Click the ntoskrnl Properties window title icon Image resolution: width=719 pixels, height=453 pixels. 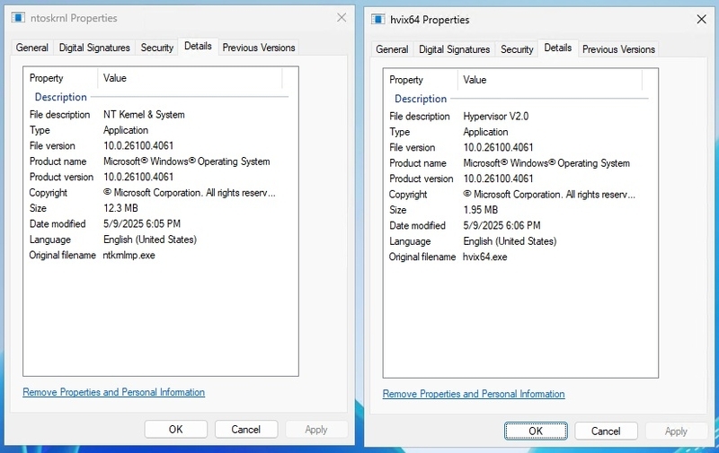pos(18,18)
